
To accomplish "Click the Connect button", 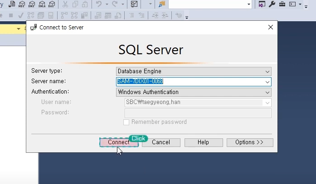I will [119, 142].
